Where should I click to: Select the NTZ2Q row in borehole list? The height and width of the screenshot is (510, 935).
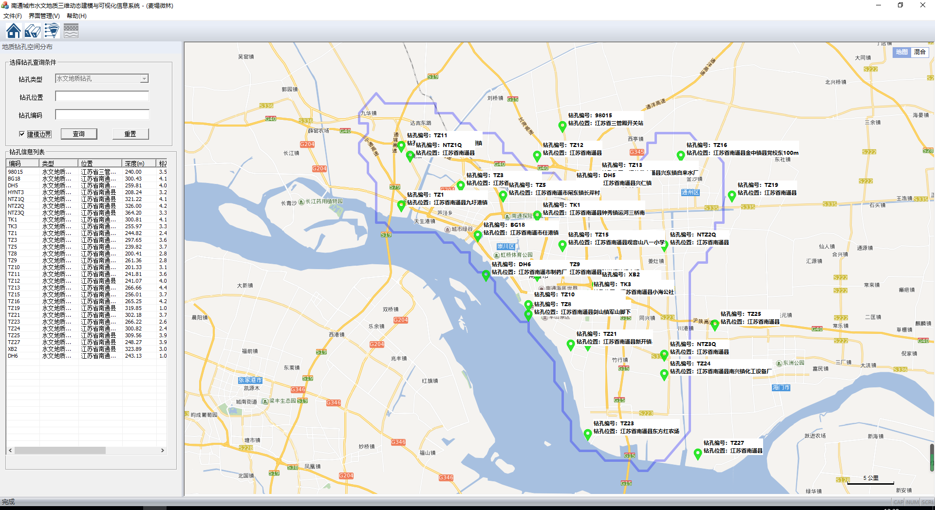(x=87, y=206)
